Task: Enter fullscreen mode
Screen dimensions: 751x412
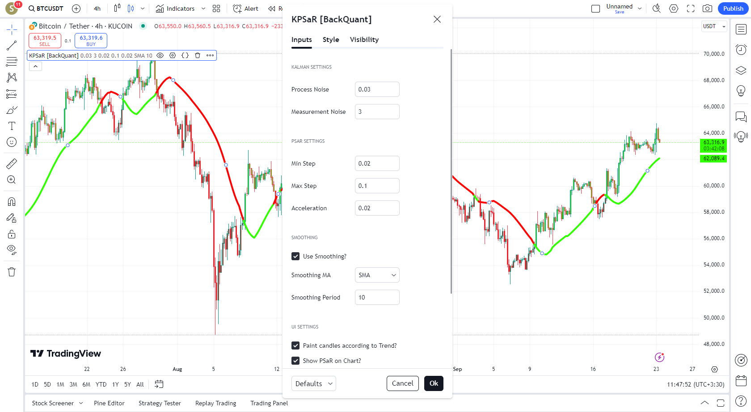Action: pos(691,8)
